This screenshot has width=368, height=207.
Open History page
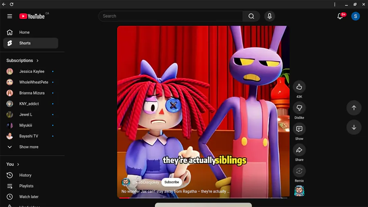(x=31, y=175)
